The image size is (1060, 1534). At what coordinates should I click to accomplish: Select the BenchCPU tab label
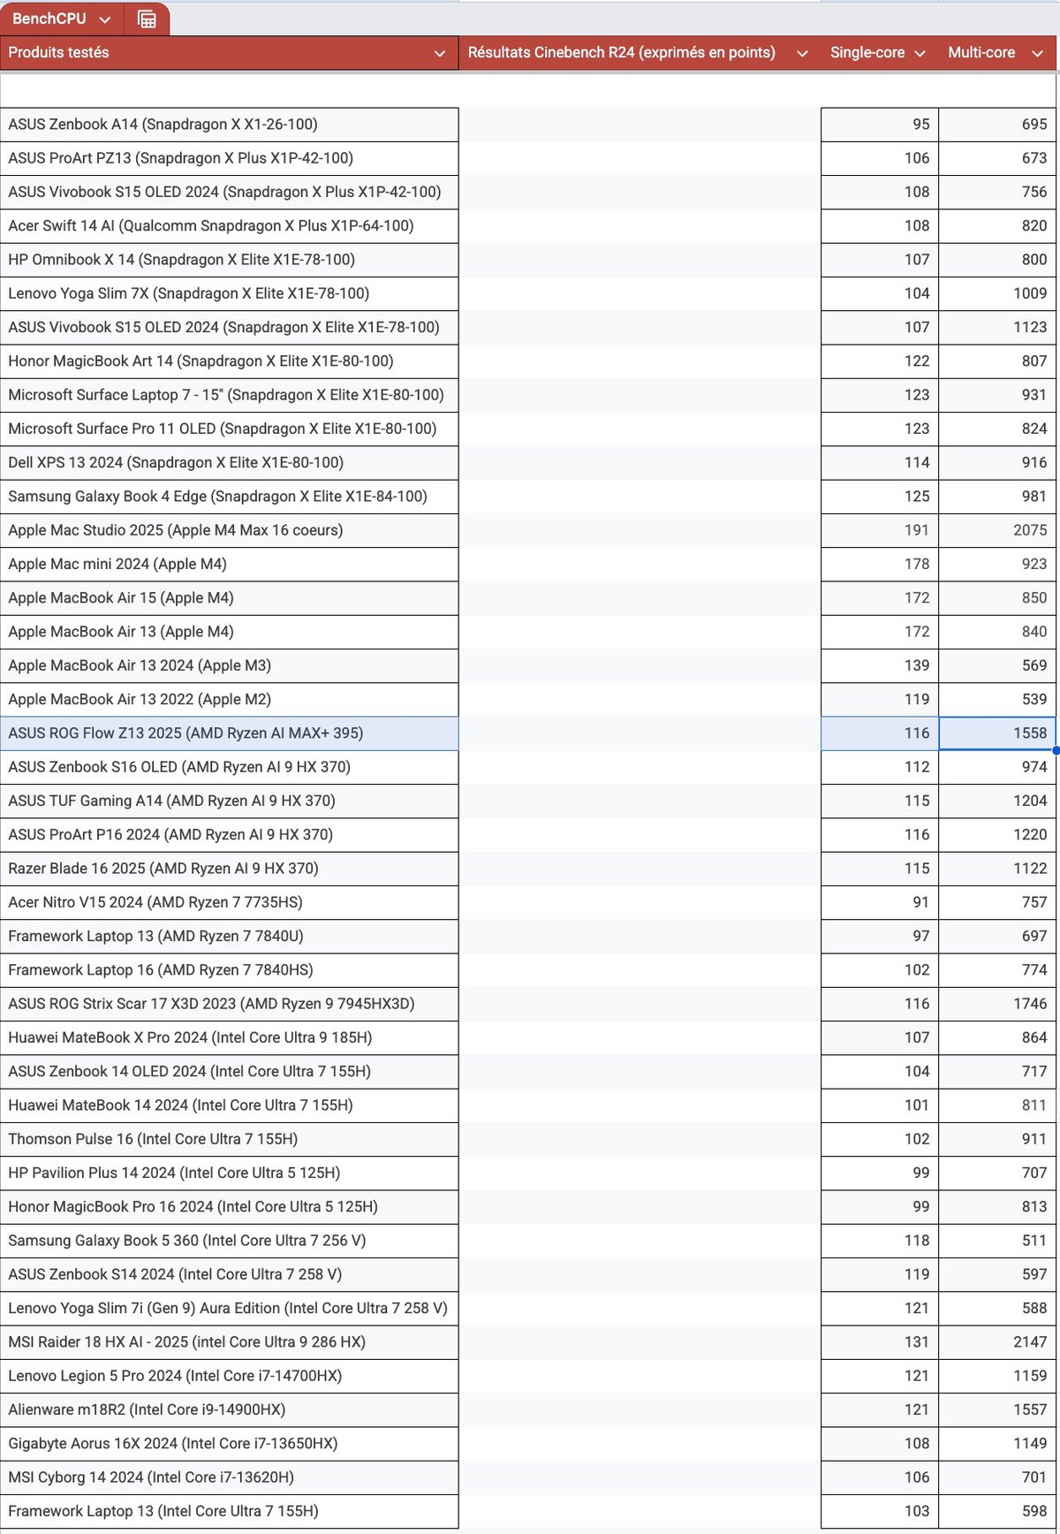click(49, 19)
